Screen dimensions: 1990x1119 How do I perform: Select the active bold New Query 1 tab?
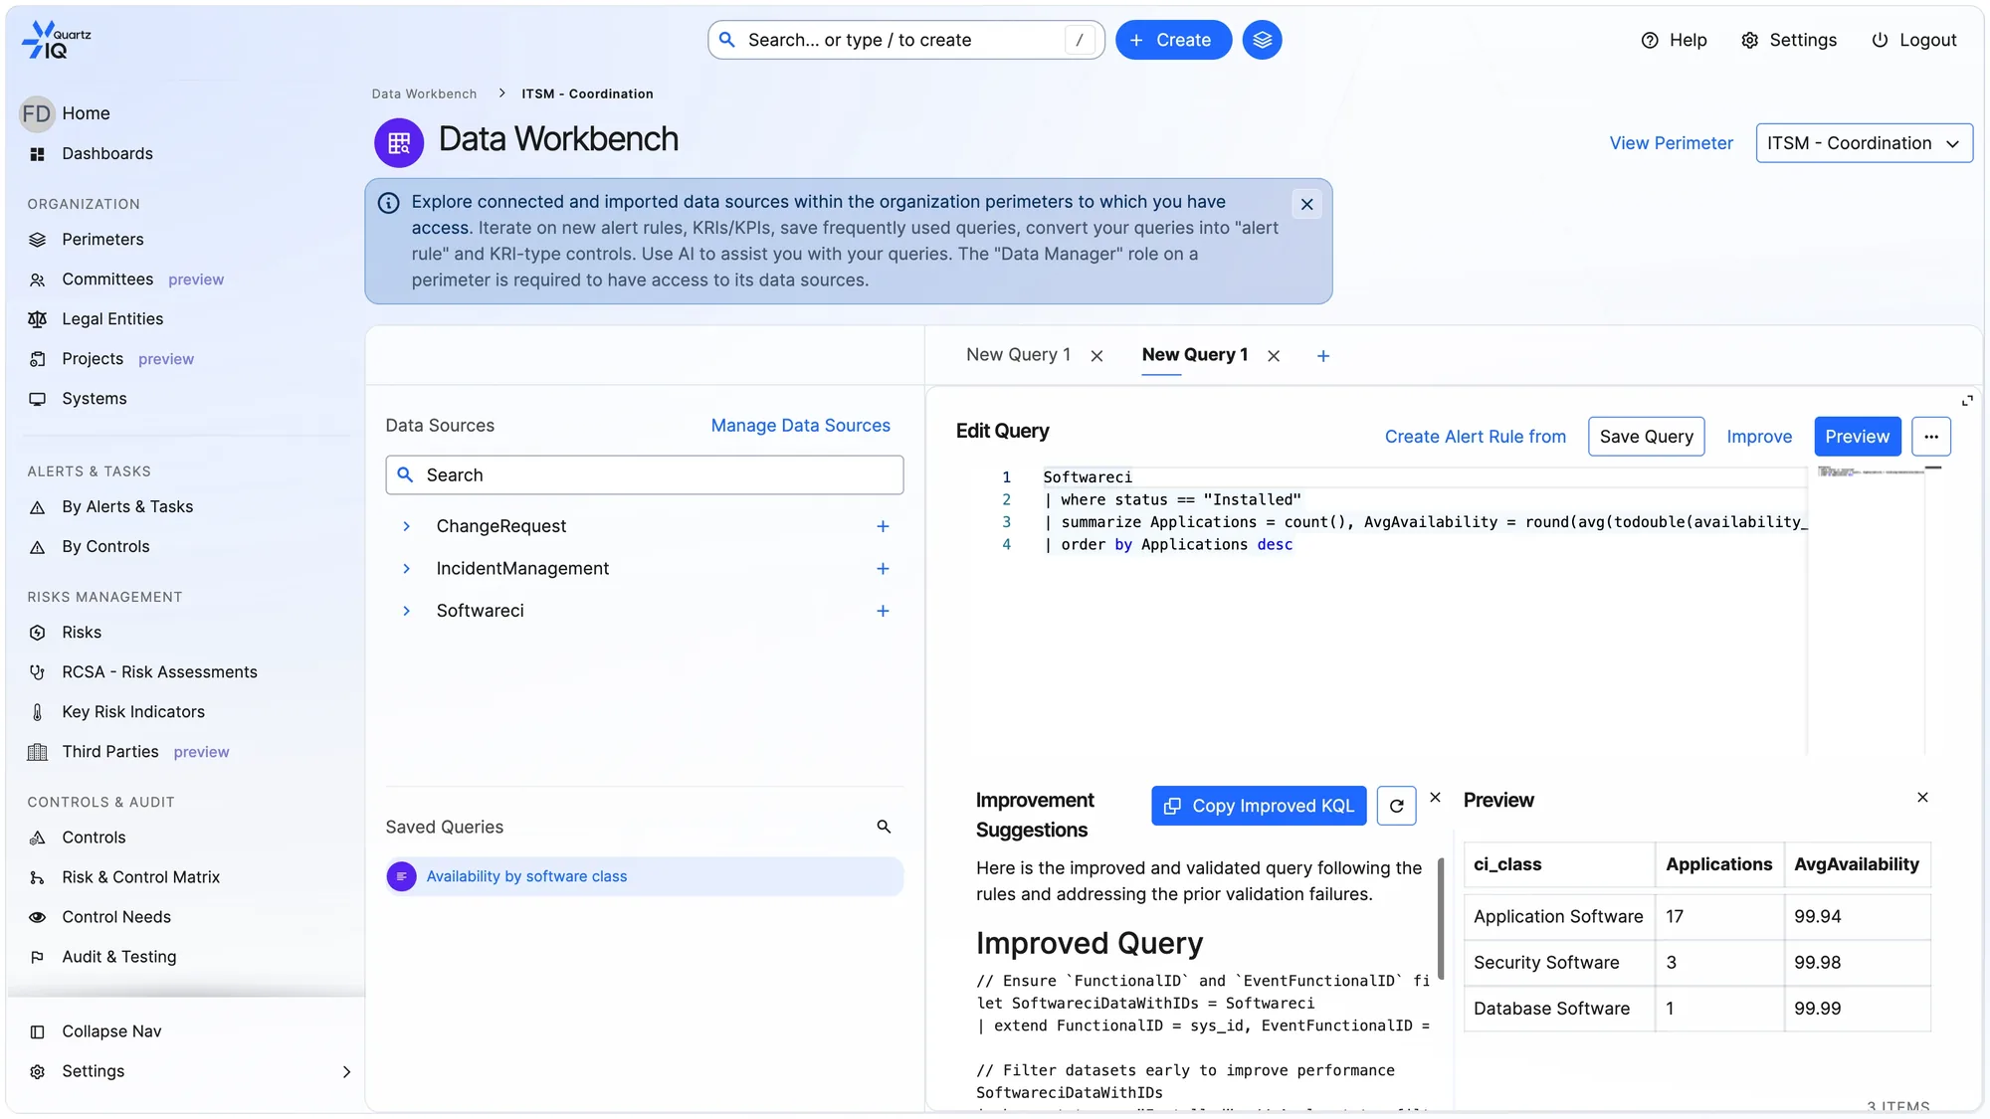[x=1194, y=355]
